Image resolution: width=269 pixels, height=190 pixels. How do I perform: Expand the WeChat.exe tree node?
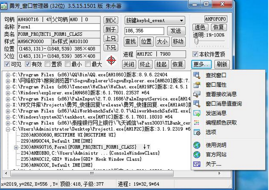8,87
